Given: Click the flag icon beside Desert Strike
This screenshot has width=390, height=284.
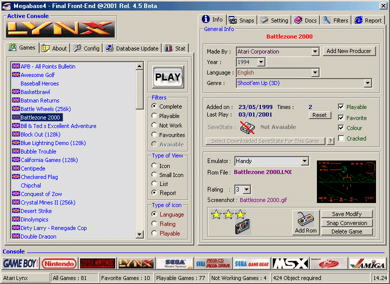Looking at the screenshot, I should (16, 210).
